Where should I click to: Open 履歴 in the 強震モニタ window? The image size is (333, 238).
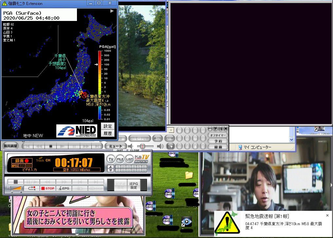tap(108, 133)
